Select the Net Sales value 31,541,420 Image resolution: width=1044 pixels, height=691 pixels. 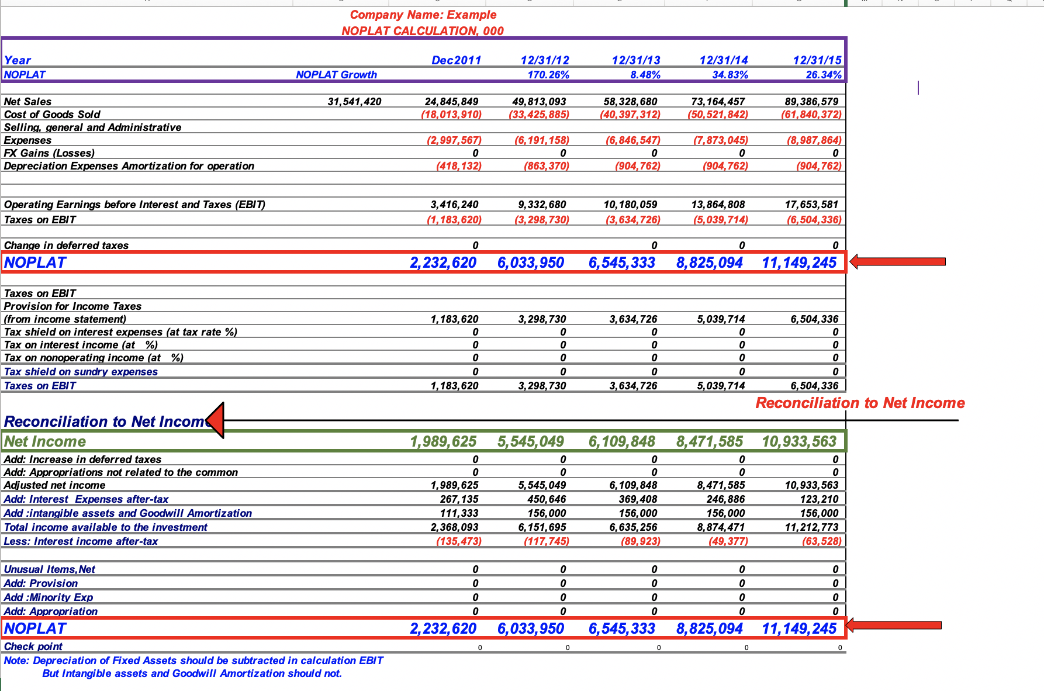[x=354, y=101]
